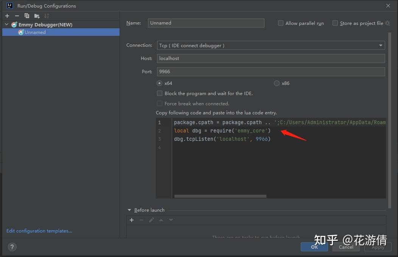The width and height of the screenshot is (398, 257).
Task: Check Store as project file
Action: pos(335,23)
